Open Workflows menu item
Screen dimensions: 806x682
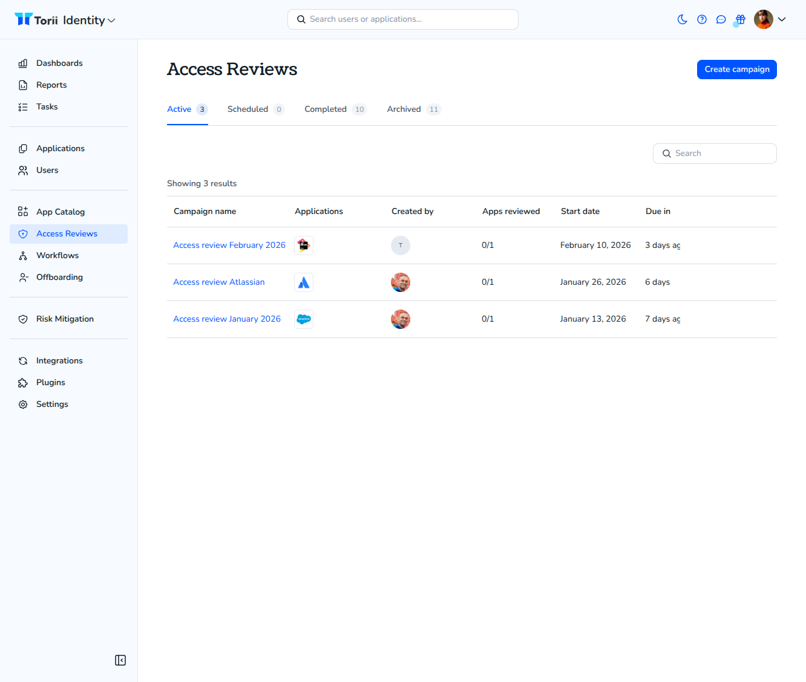[68, 255]
